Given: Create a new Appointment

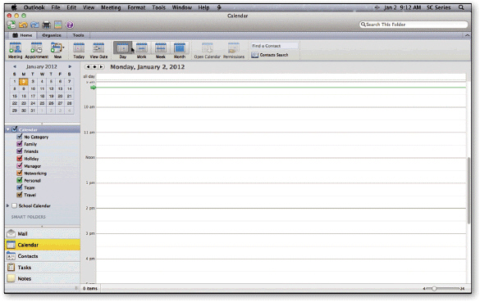Looking at the screenshot, I should (36, 51).
